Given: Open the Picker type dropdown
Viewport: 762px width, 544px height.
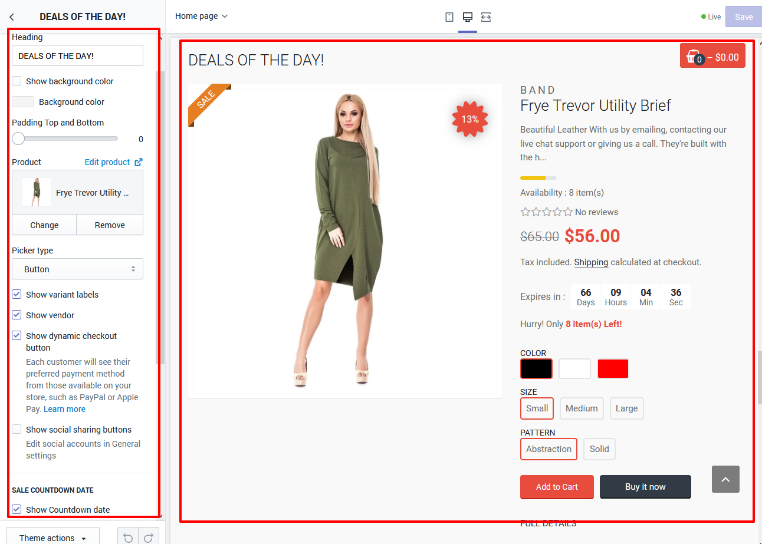Looking at the screenshot, I should [77, 269].
